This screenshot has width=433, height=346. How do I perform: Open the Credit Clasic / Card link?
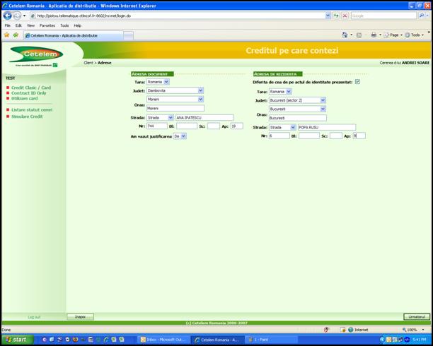(x=30, y=88)
